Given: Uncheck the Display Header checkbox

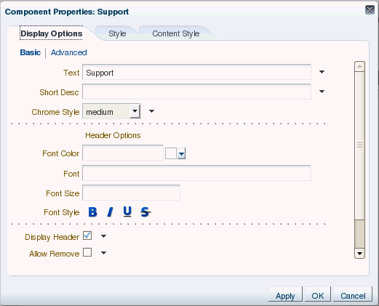Looking at the screenshot, I should click(x=87, y=235).
